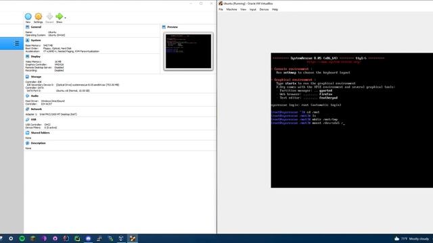Click the Ubuntu.vdi hard disk entry
This screenshot has height=243, width=433.
(72, 90)
